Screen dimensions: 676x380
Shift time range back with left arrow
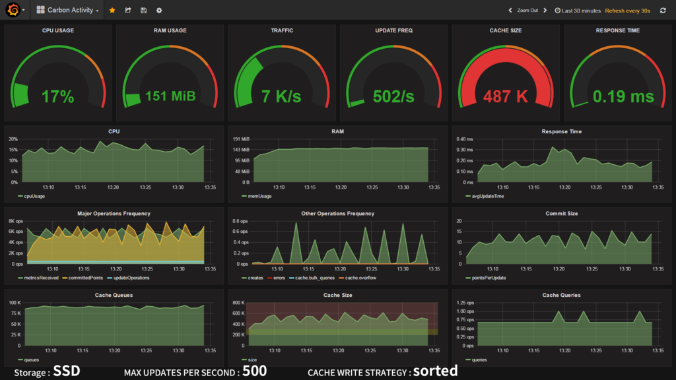coord(510,11)
